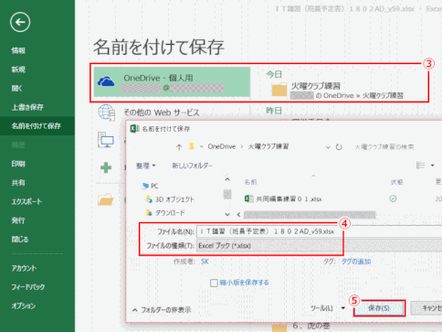Click OneDrive in the address path
Viewport: 442px width, 332px height.
tap(222, 146)
